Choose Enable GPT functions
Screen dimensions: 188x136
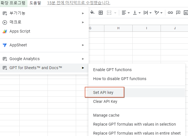137,70
